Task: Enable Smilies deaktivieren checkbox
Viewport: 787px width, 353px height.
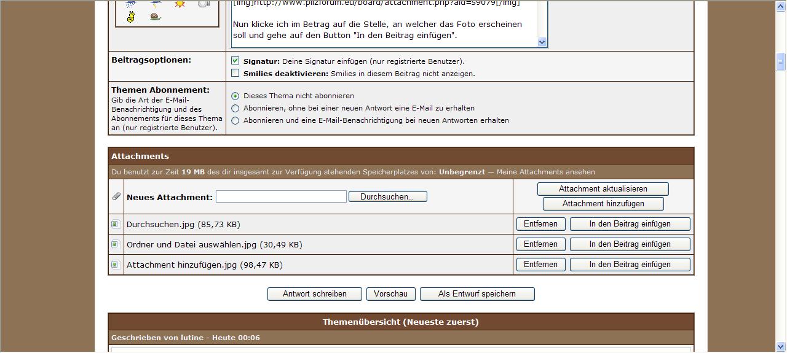Action: point(235,74)
